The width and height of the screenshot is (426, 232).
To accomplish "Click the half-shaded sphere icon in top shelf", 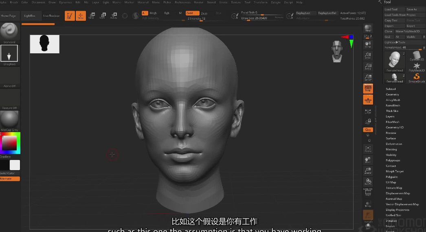I will click(136, 16).
